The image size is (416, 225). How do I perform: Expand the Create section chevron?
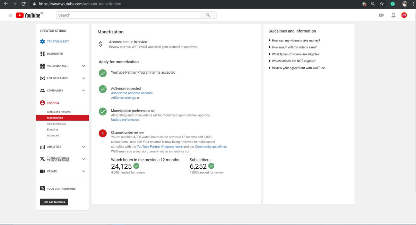click(x=84, y=171)
